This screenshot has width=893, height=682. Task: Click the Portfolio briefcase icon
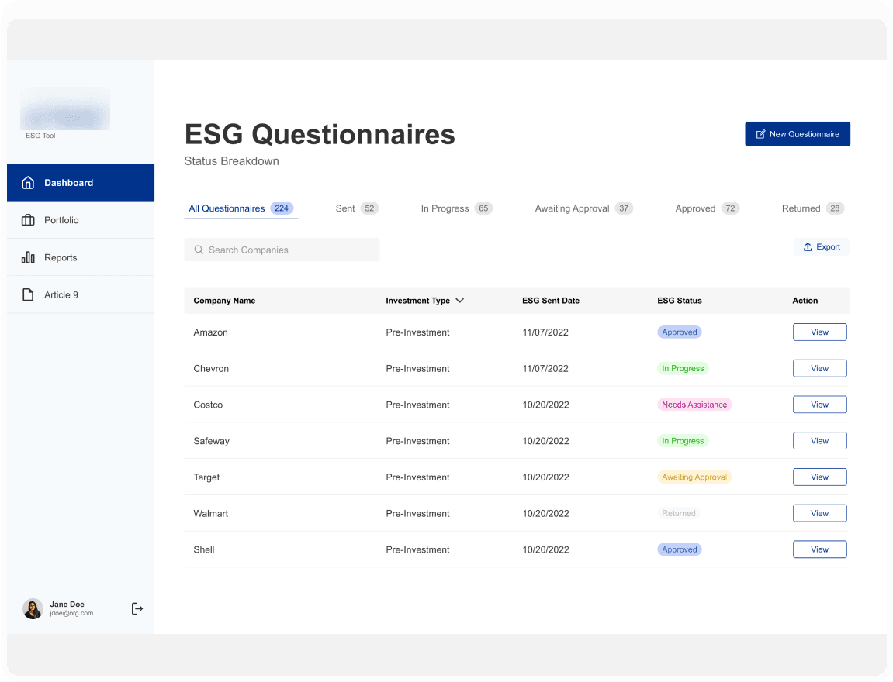pyautogui.click(x=28, y=220)
